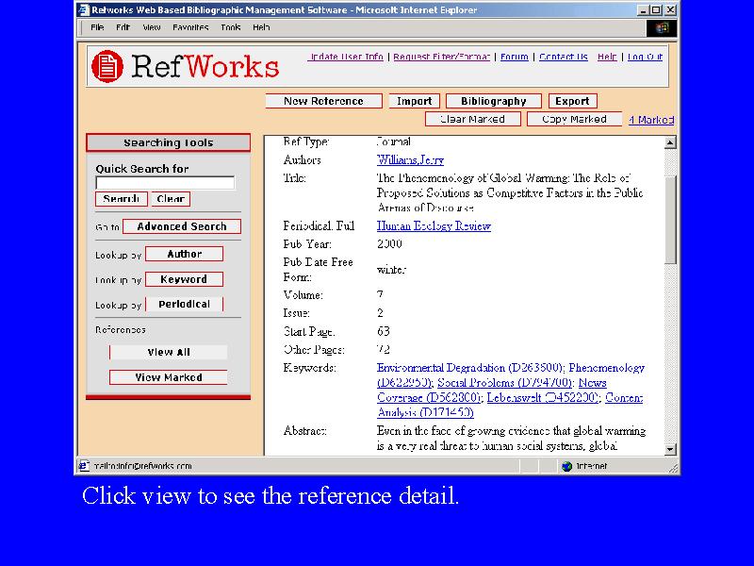Click the Internet Explorer title bar page icon
The width and height of the screenshot is (754, 566).
pyautogui.click(x=84, y=9)
